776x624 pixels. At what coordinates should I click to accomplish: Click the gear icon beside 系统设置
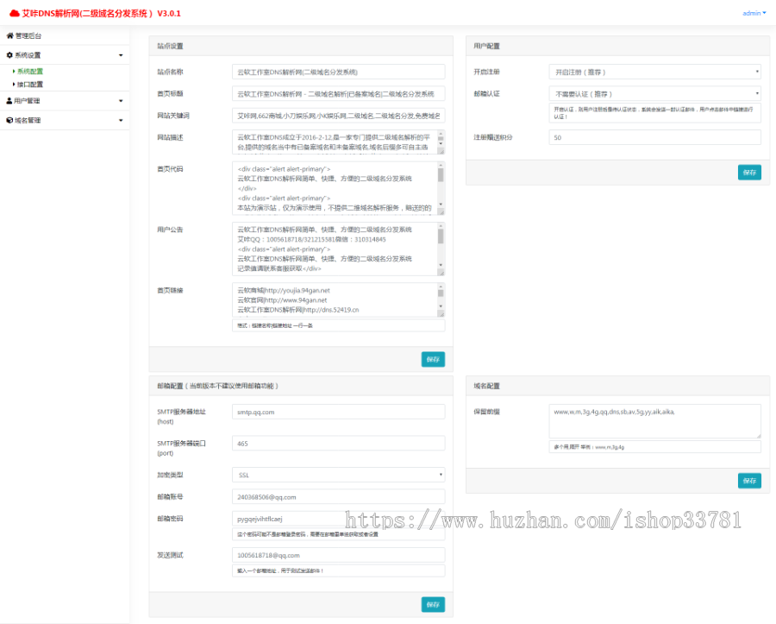[x=9, y=55]
